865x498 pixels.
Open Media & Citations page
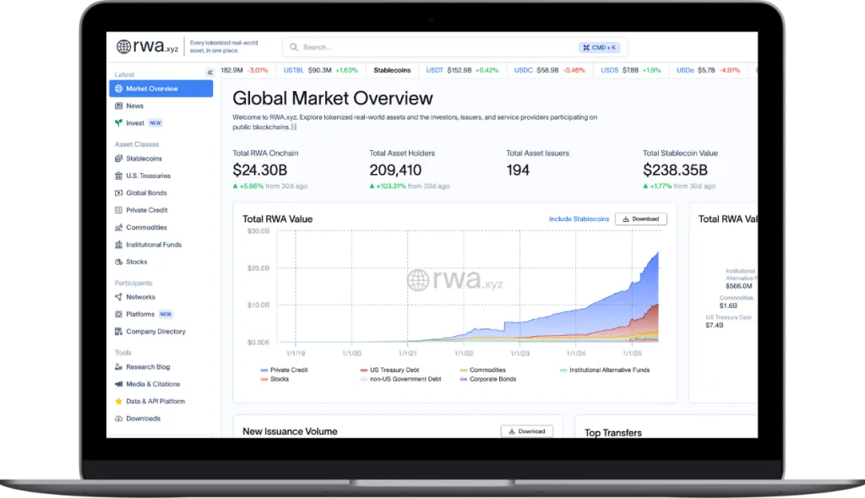point(153,384)
